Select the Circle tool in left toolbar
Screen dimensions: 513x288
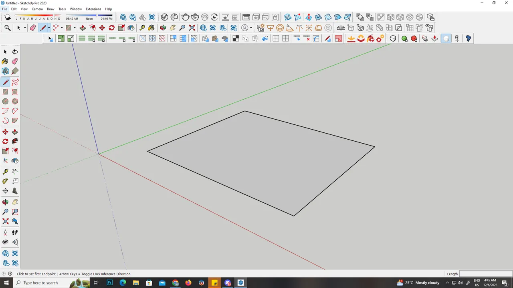5,102
